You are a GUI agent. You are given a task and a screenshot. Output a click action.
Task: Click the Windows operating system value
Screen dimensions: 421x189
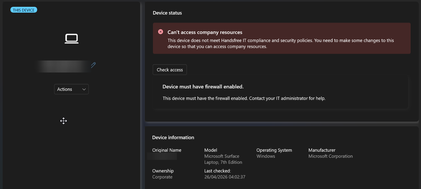[x=265, y=156]
